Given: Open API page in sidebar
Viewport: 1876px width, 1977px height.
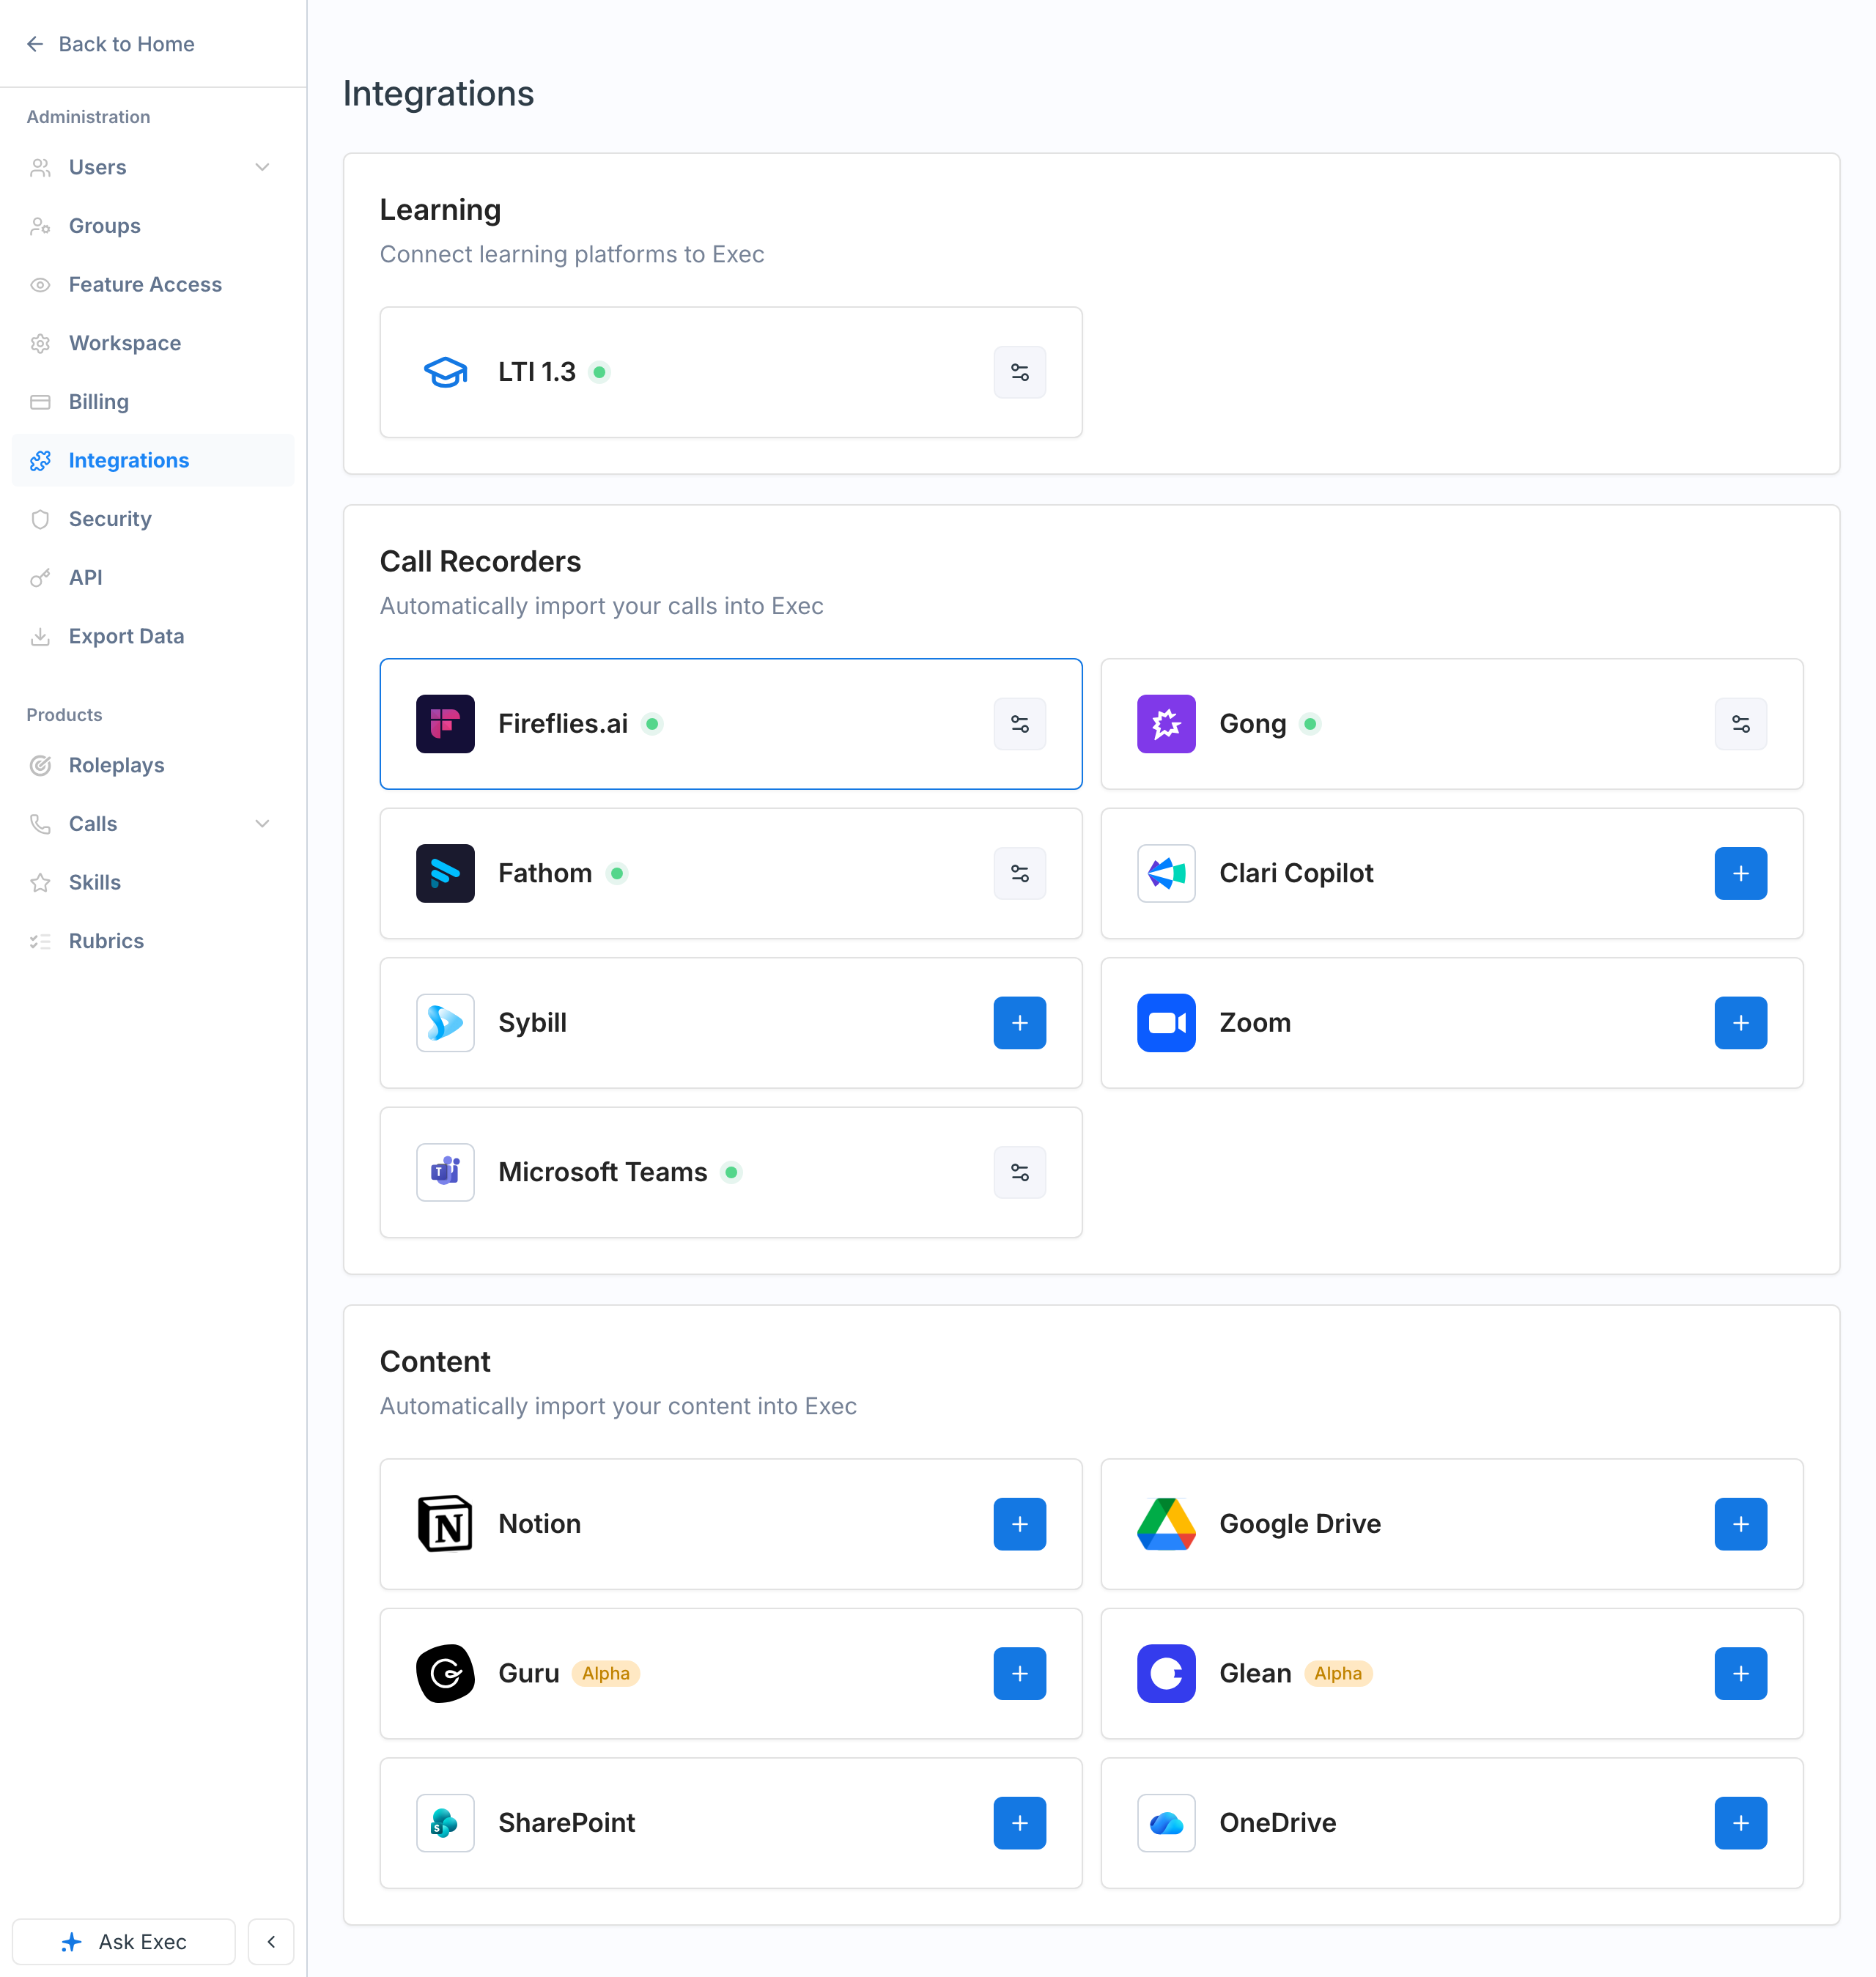Looking at the screenshot, I should 153,578.
